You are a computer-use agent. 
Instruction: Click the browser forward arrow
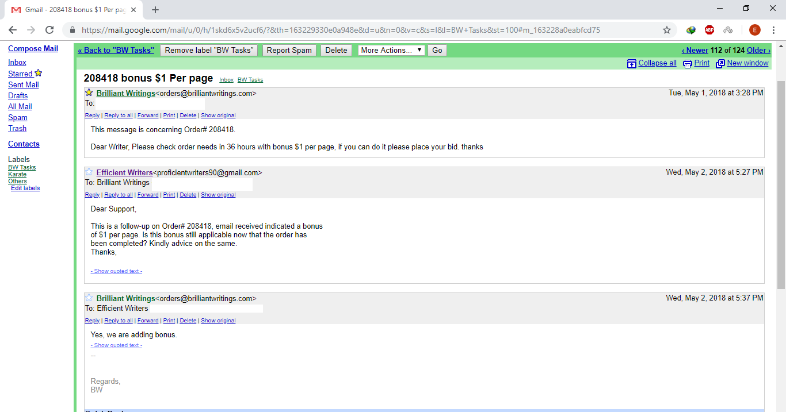pyautogui.click(x=31, y=30)
